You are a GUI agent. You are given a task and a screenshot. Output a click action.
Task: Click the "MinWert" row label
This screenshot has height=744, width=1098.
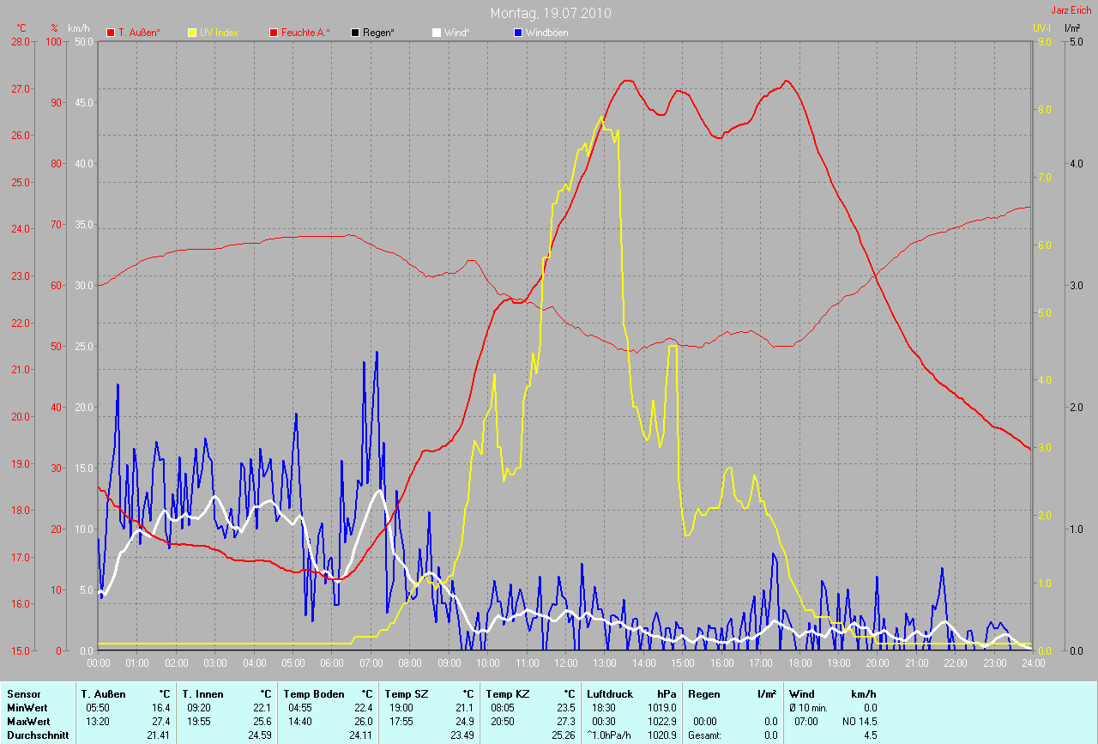(x=26, y=708)
